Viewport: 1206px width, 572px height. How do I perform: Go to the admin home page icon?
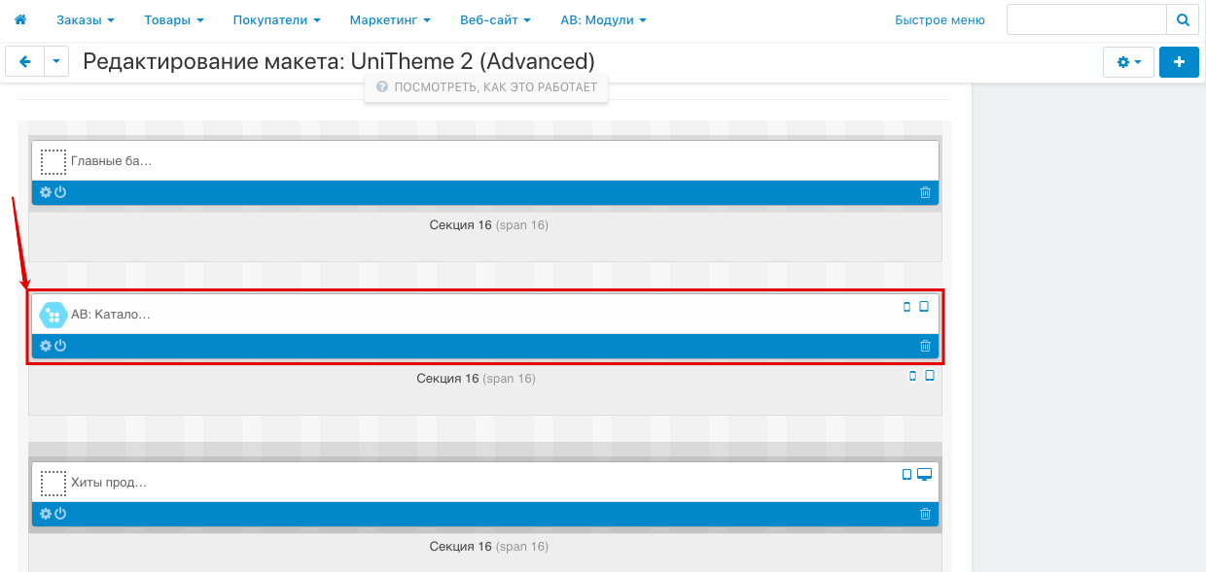click(x=19, y=19)
